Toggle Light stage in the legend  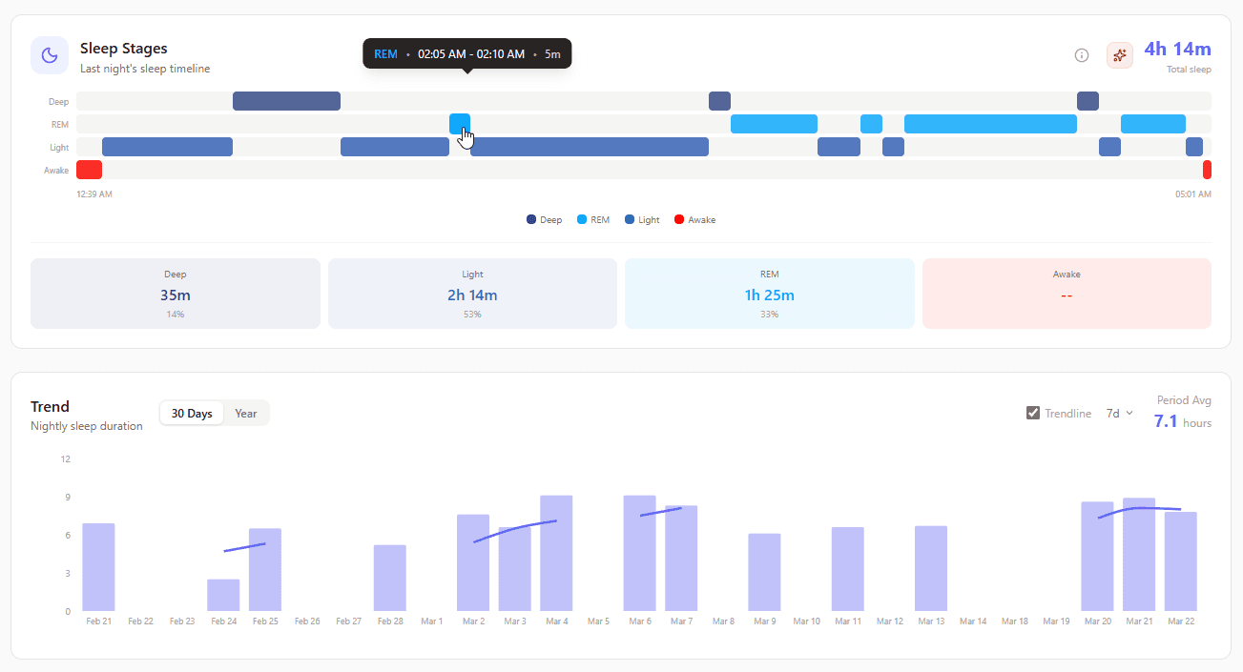coord(642,220)
